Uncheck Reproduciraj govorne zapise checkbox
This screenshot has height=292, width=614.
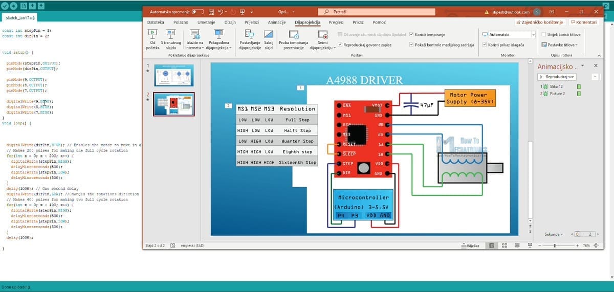click(340, 45)
